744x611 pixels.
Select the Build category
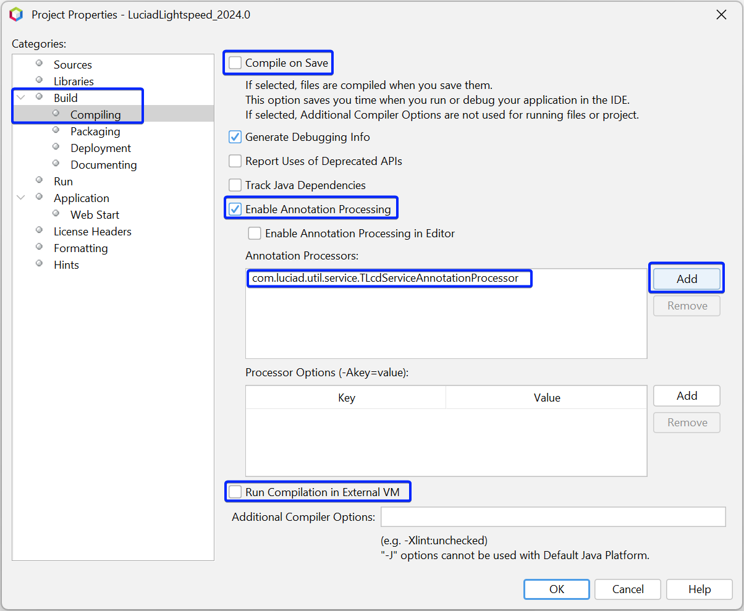point(66,98)
